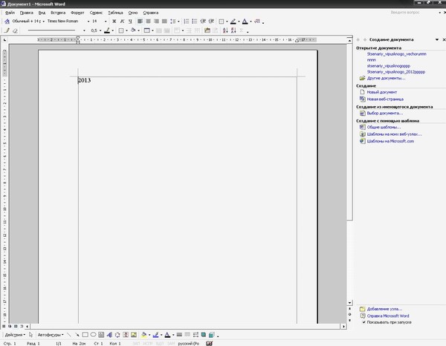446x346 pixels.
Task: Select the Oval drawing tool
Action: pos(93,335)
